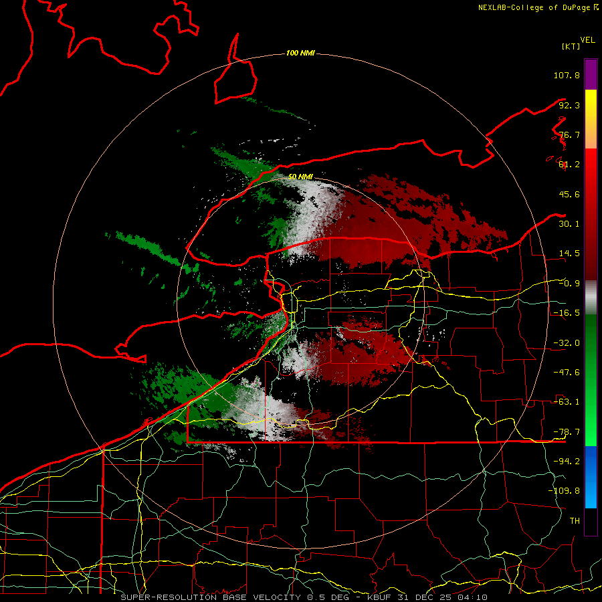Click the -63.1 legend value
602x602 pixels.
point(567,402)
